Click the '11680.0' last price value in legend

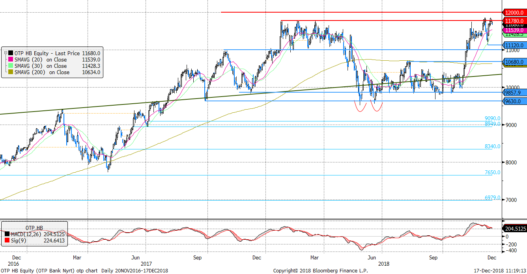pyautogui.click(x=91, y=53)
